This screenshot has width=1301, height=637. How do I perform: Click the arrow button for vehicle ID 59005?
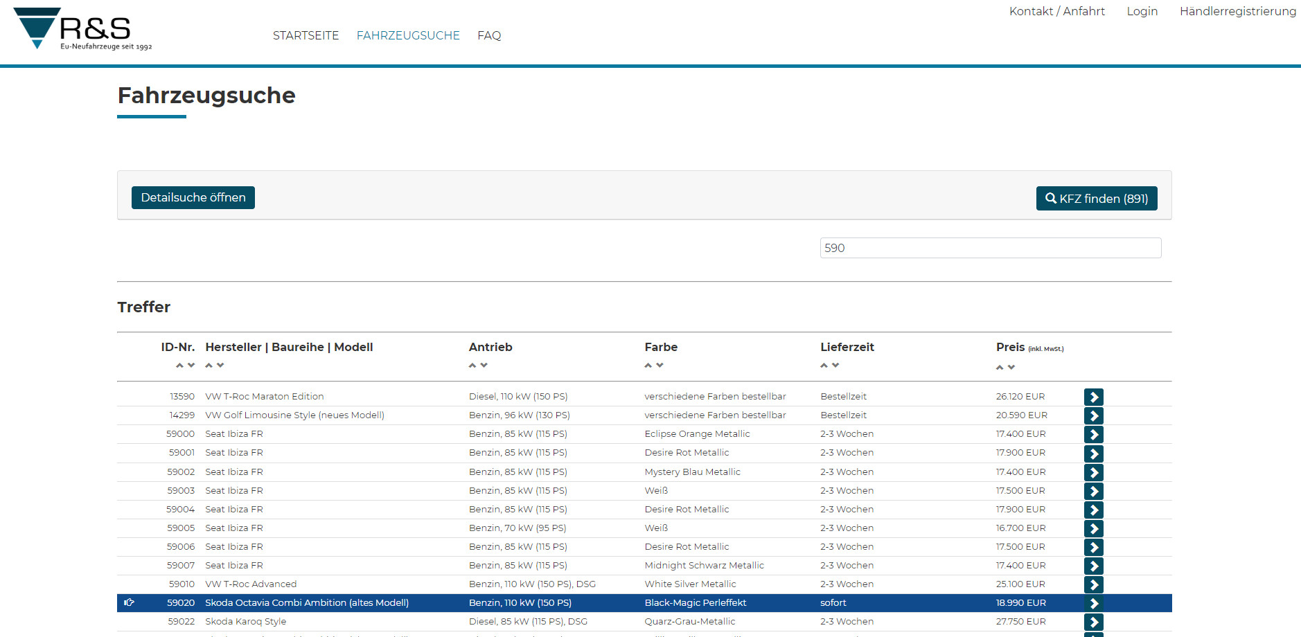pos(1093,528)
